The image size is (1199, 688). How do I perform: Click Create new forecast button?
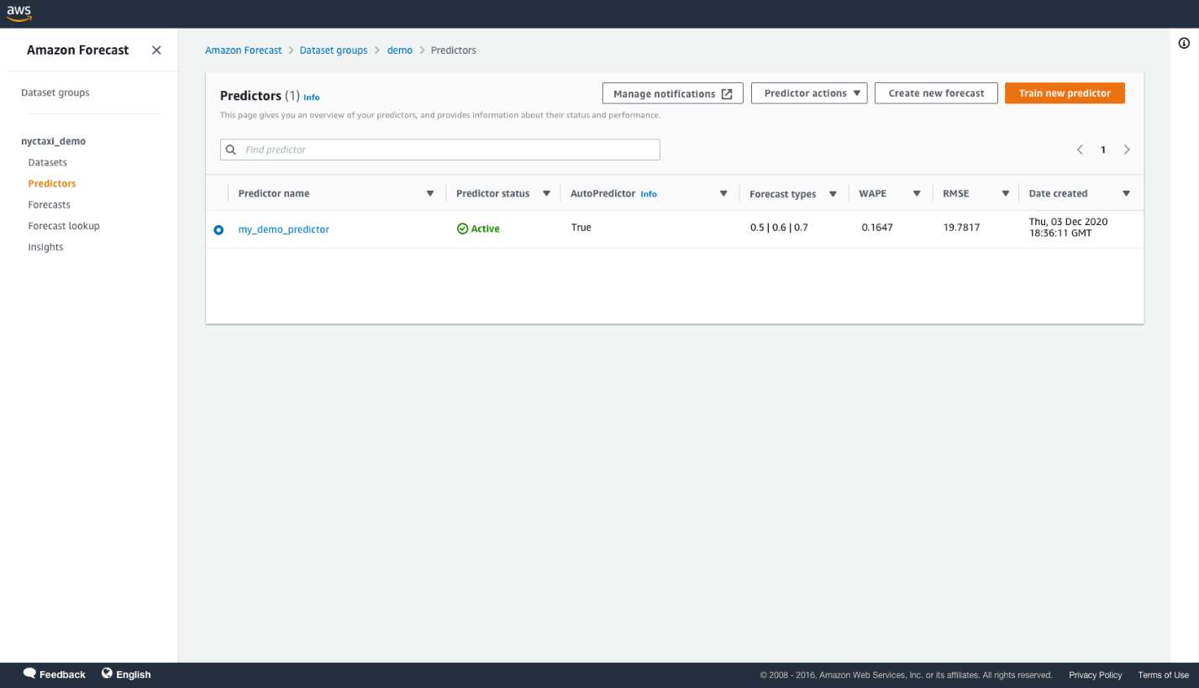(x=936, y=93)
